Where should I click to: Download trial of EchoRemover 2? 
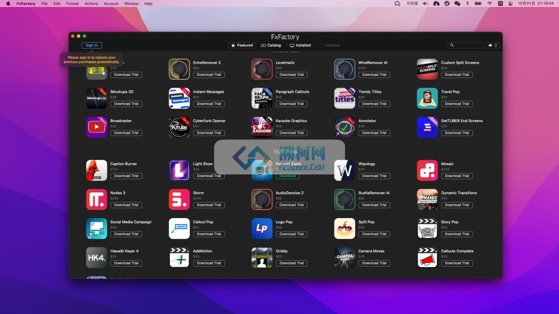pyautogui.click(x=209, y=75)
